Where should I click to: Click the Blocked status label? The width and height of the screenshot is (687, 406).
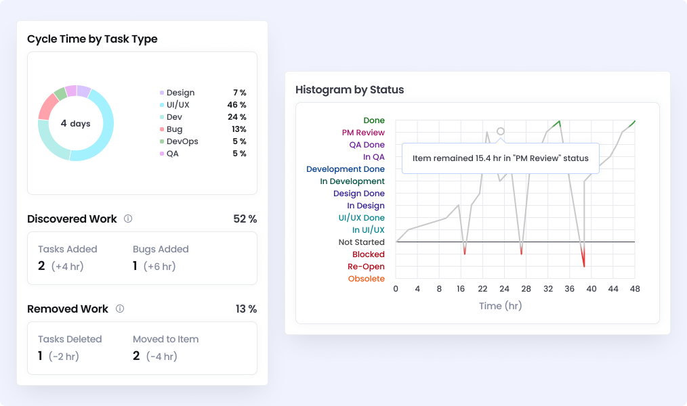point(369,254)
